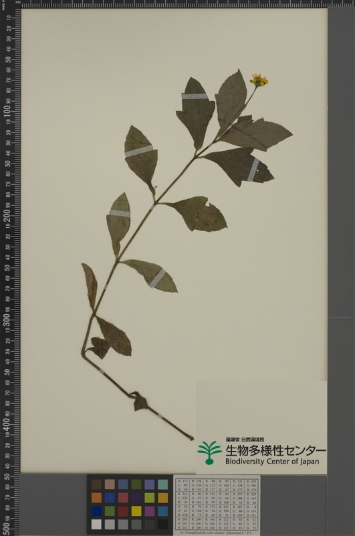355x536 pixels.
Task: Click the yellow flower head on the specimen
Action: point(259,80)
